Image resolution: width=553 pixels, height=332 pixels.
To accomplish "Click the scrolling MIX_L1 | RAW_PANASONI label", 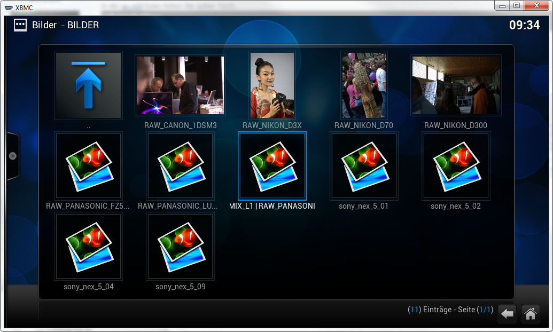I will (272, 206).
